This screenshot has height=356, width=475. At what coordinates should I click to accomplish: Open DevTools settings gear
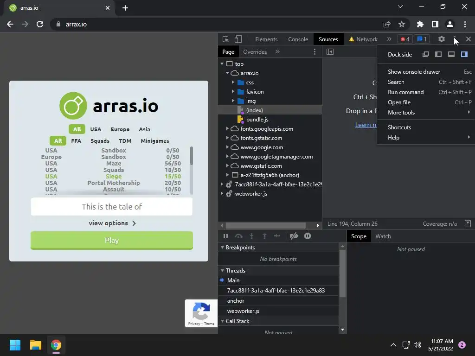pyautogui.click(x=442, y=39)
